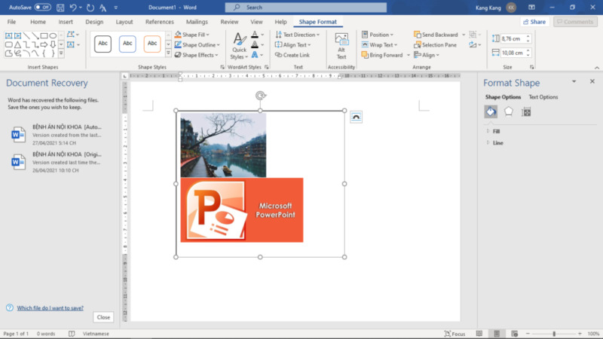Click the zoom slider in status bar
Viewport: 603px width, 339px height.
point(554,334)
